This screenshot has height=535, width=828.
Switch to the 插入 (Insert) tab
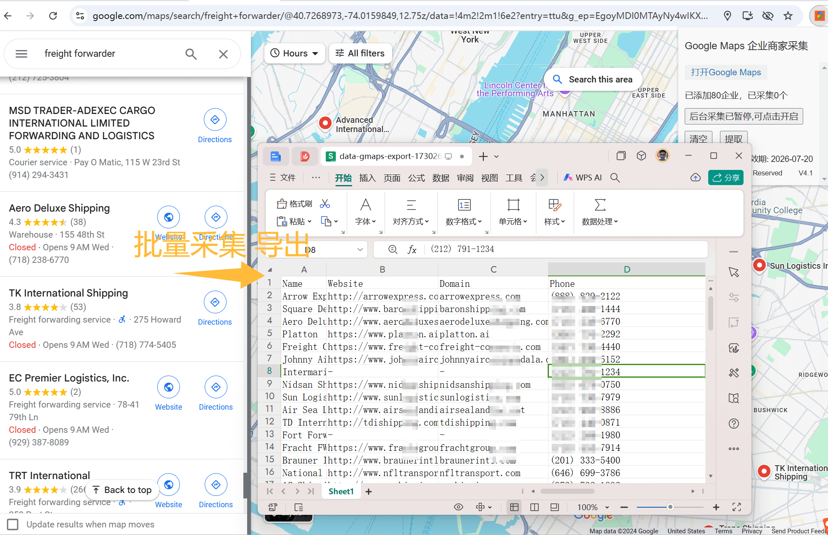click(367, 178)
